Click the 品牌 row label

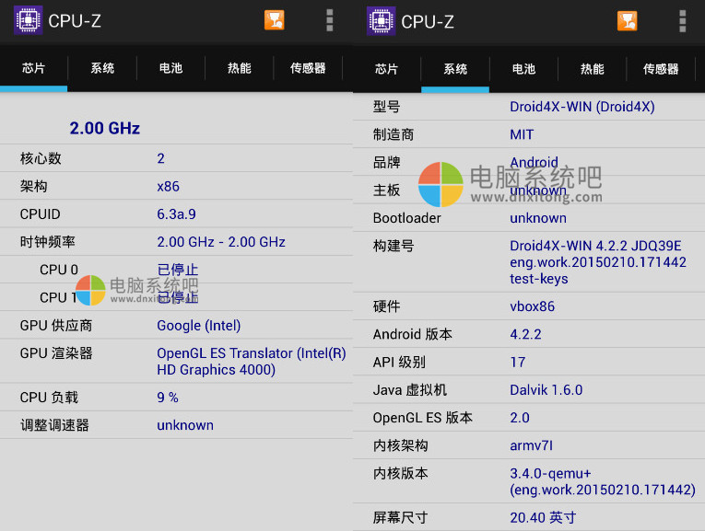pos(387,163)
